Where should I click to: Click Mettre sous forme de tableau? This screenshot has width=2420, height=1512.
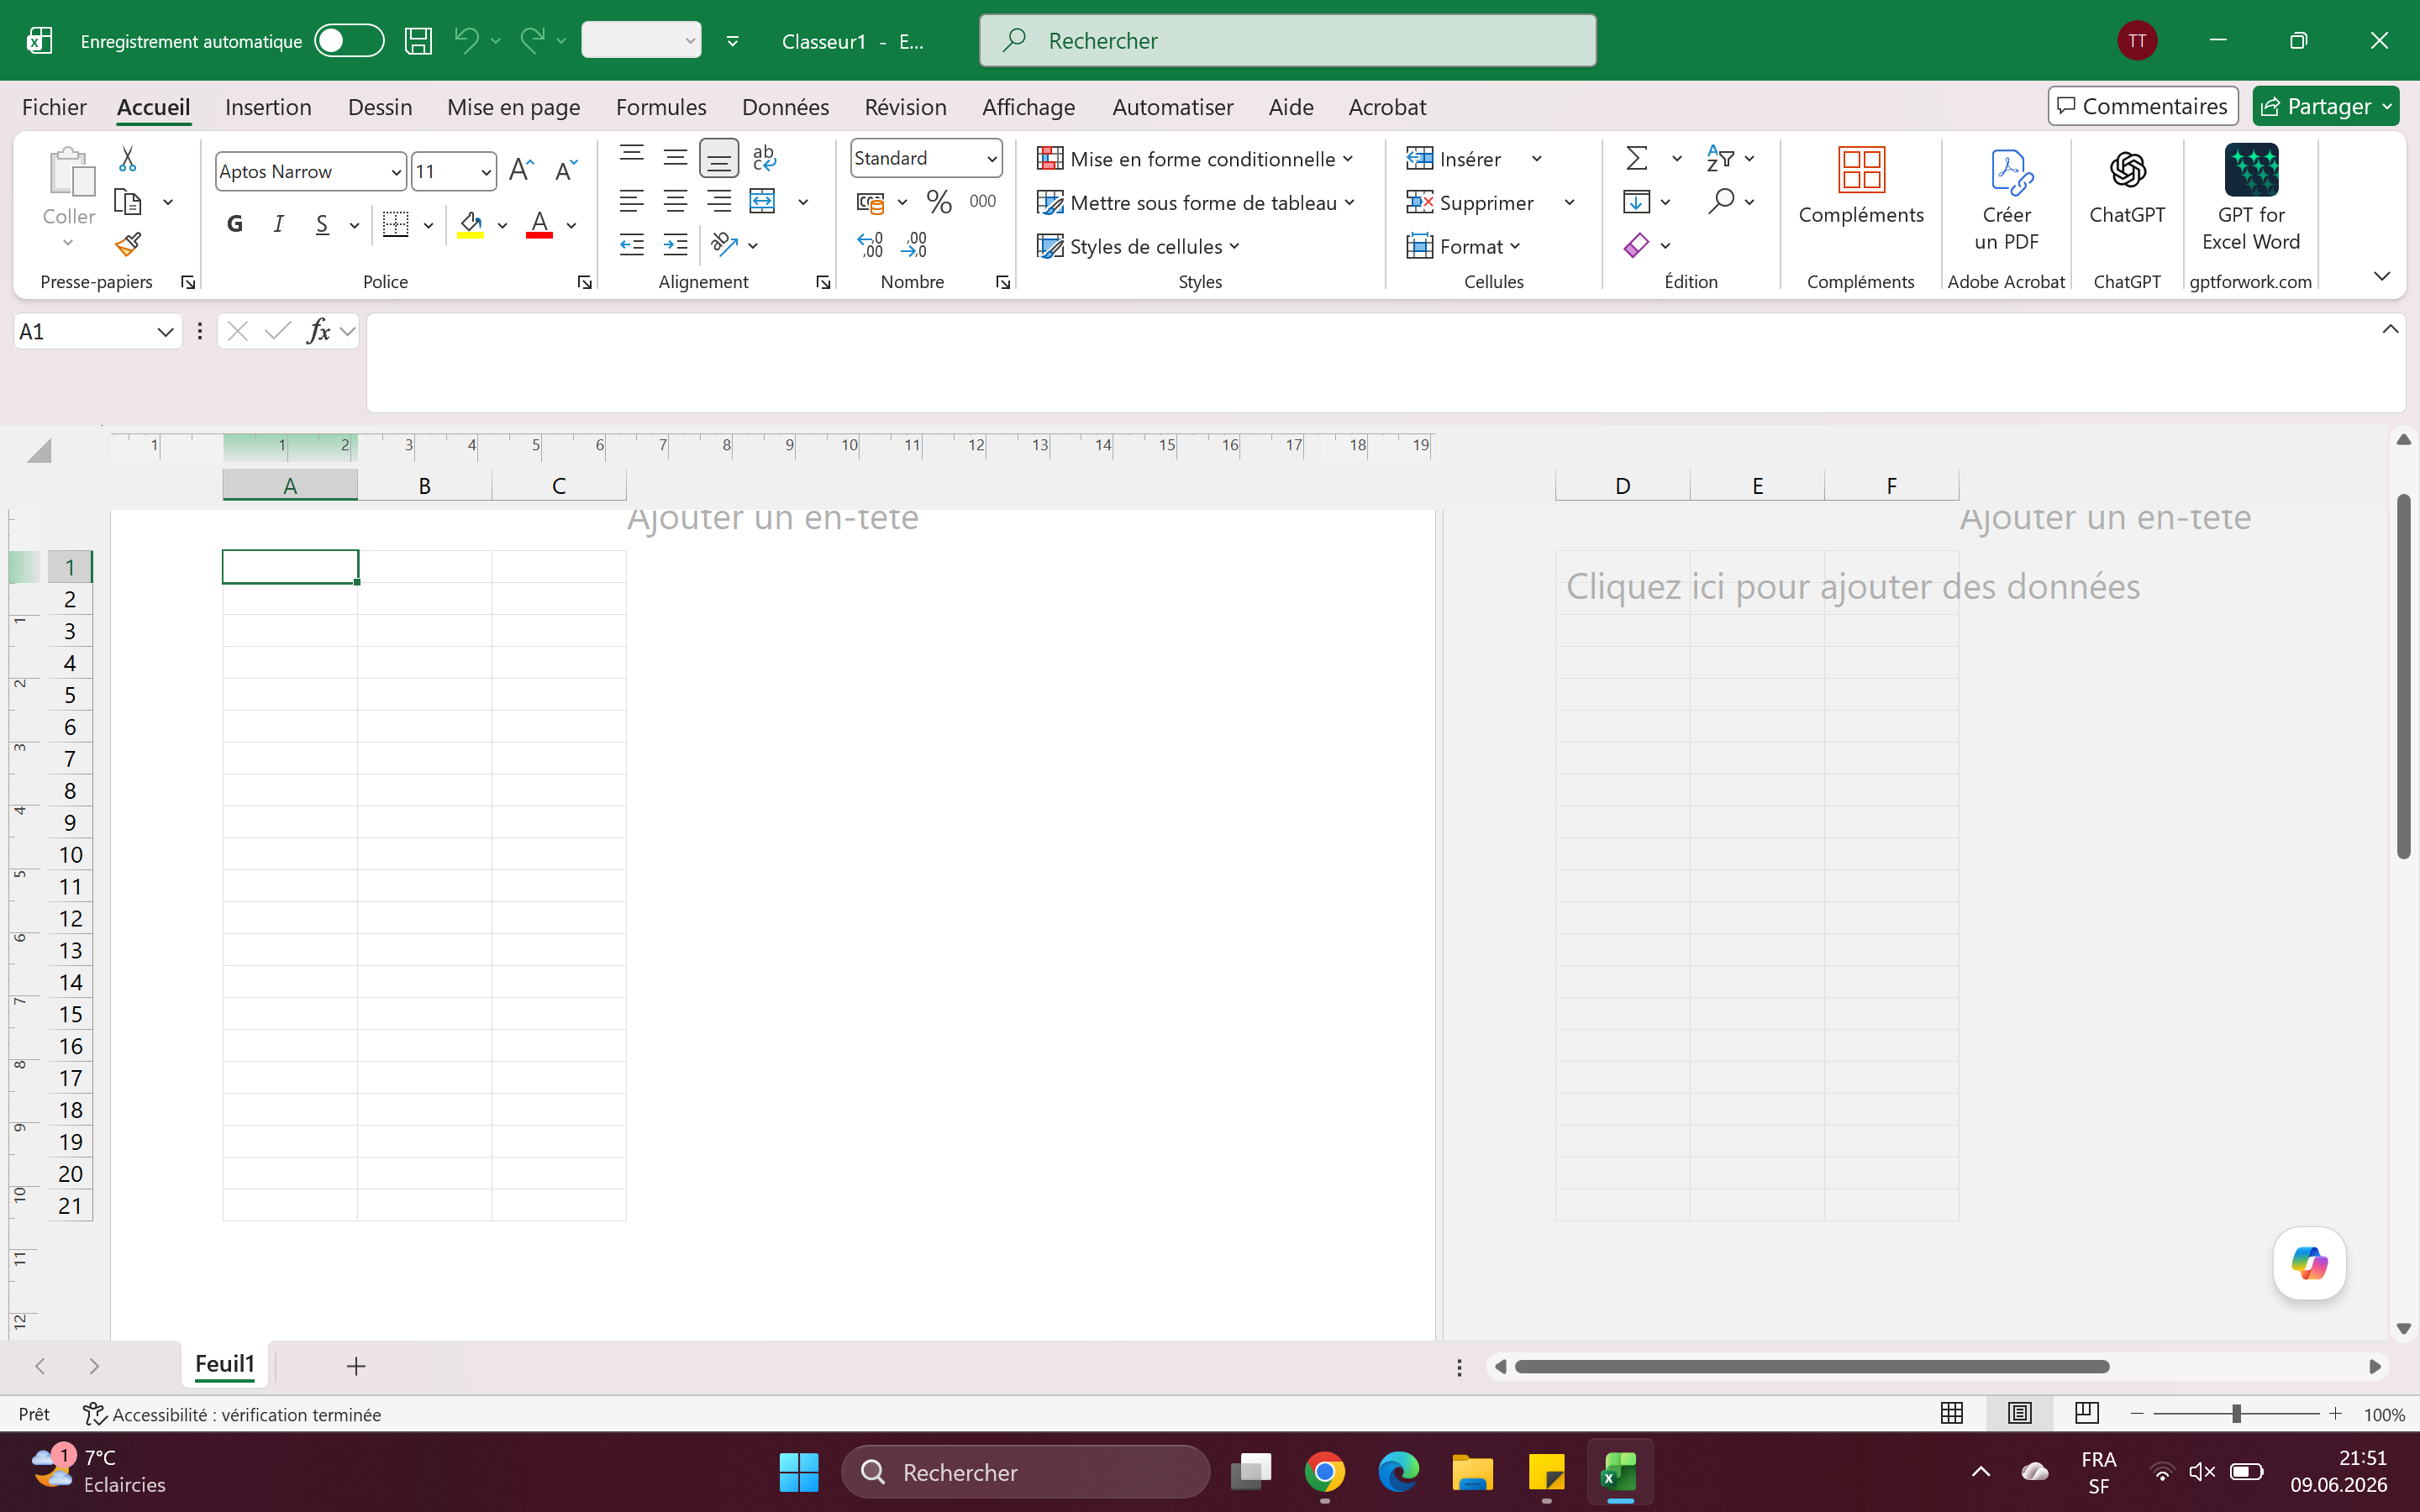(1195, 203)
